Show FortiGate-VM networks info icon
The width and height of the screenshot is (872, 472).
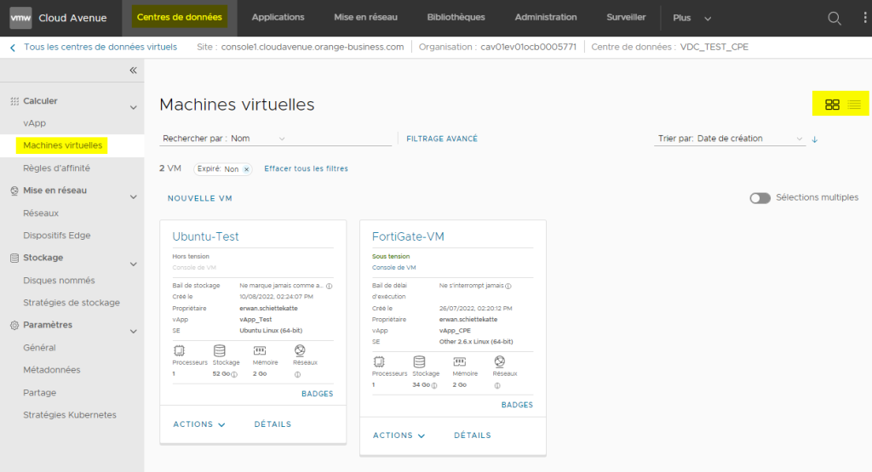pos(497,385)
